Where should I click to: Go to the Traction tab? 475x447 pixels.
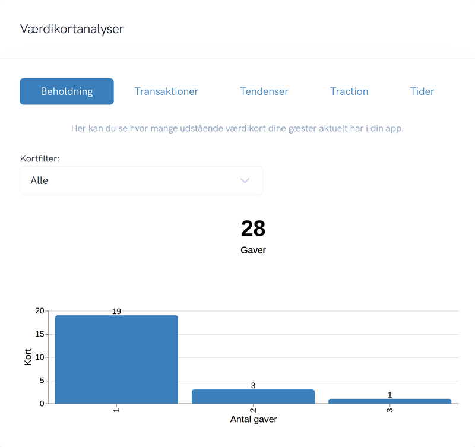pos(349,91)
